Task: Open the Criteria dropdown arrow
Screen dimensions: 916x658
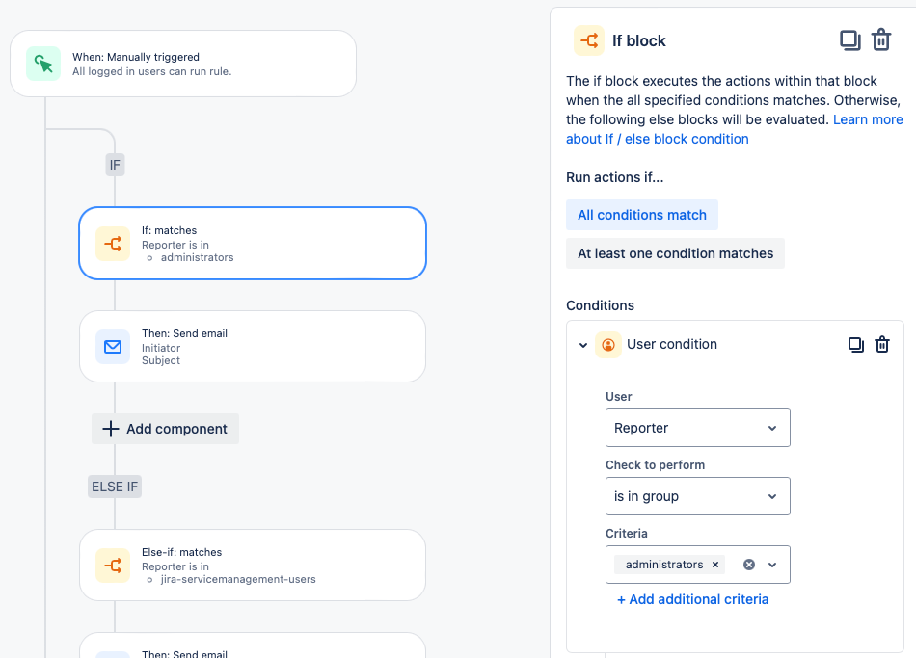Action: tap(772, 565)
